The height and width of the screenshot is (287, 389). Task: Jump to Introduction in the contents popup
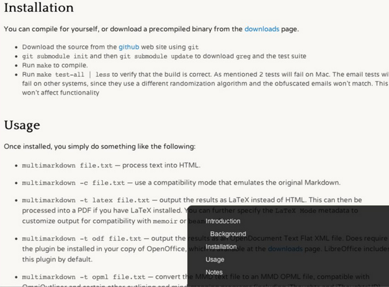(x=223, y=221)
